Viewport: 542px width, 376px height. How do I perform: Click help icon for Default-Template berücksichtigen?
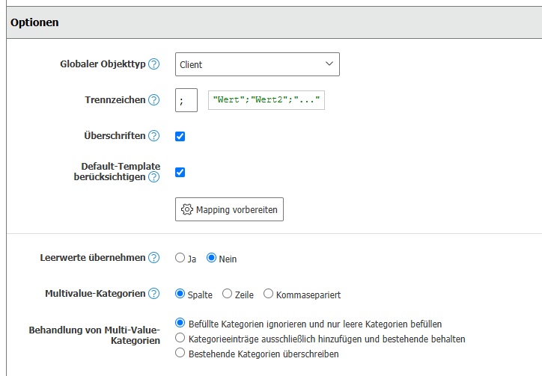(154, 177)
